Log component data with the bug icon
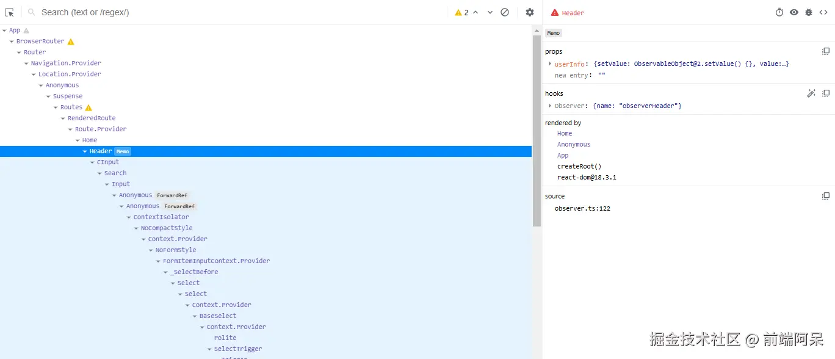This screenshot has width=835, height=359. pos(809,12)
